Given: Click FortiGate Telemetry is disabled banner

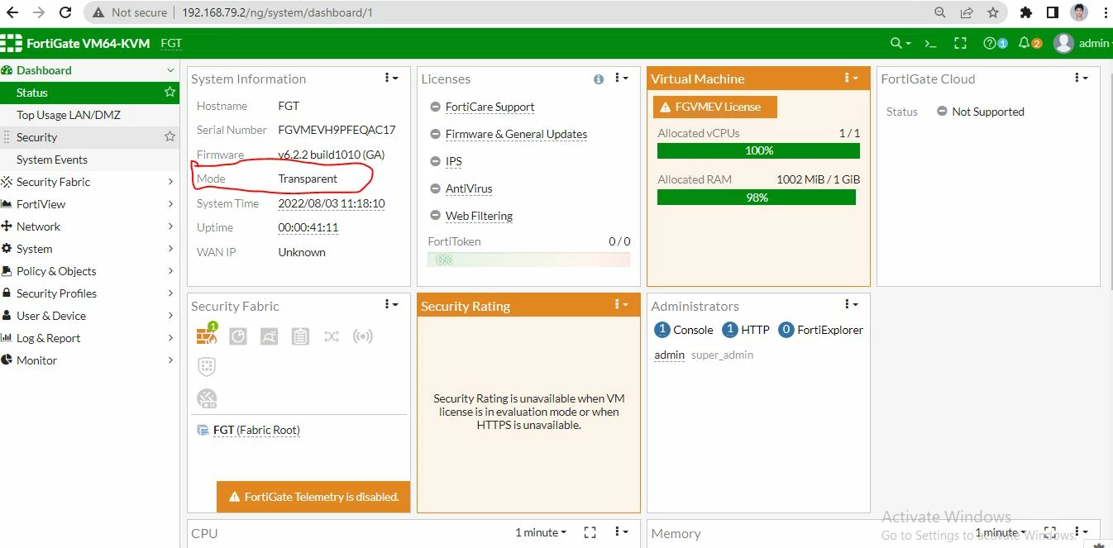Looking at the screenshot, I should tap(313, 497).
